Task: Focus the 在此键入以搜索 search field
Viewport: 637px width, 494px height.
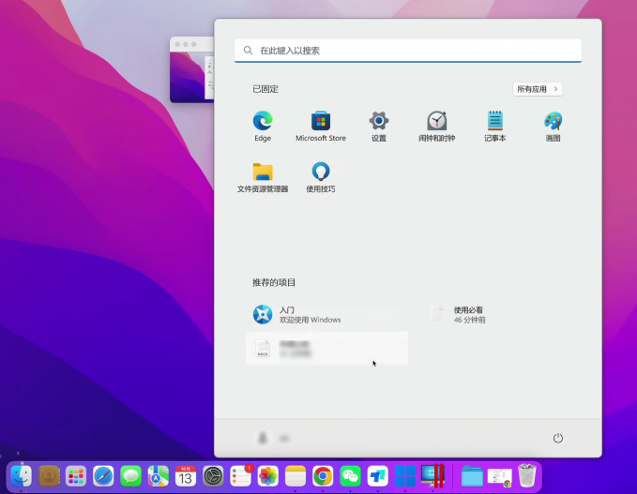Action: 408,51
